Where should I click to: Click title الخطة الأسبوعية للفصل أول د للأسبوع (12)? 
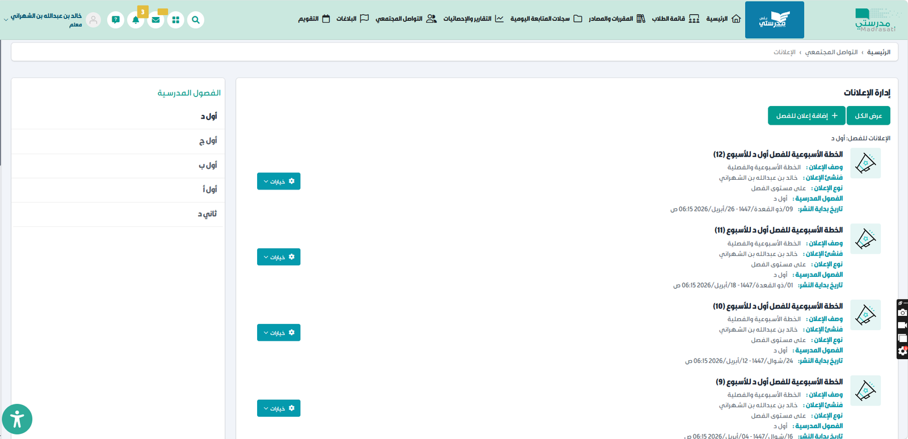click(x=778, y=154)
